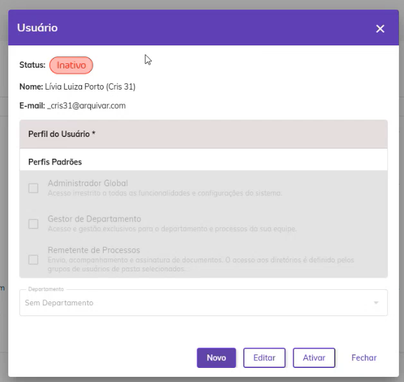
Task: Click the Novo button
Action: (x=216, y=358)
